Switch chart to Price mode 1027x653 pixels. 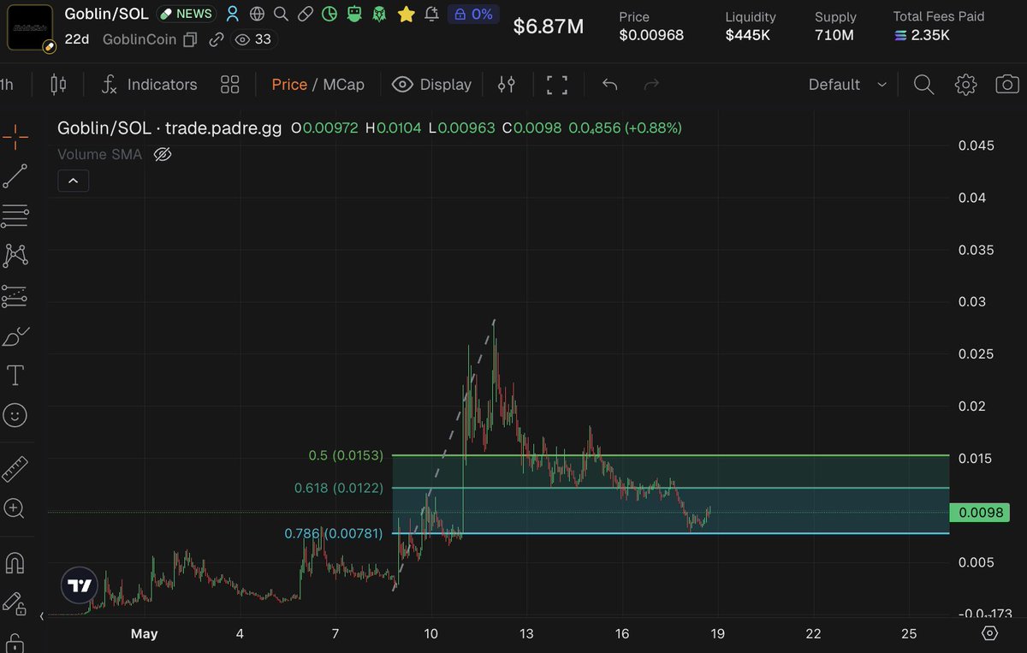(289, 84)
